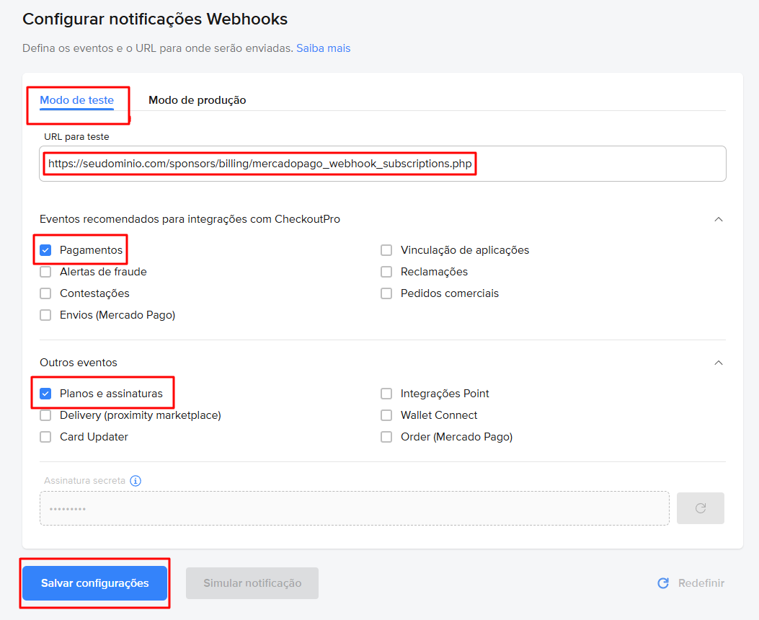Tick the Envios (Mercado Pago) checkbox
The width and height of the screenshot is (759, 620).
pos(46,315)
